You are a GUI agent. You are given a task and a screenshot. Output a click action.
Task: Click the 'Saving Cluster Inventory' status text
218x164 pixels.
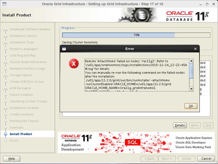coord(80,42)
